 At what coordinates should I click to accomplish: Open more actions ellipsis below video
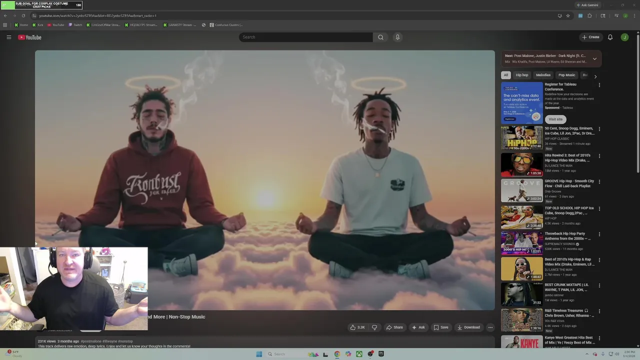490,327
